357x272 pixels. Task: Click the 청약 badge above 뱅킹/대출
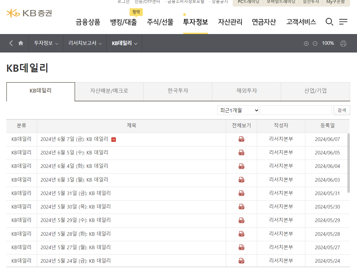pos(136,12)
